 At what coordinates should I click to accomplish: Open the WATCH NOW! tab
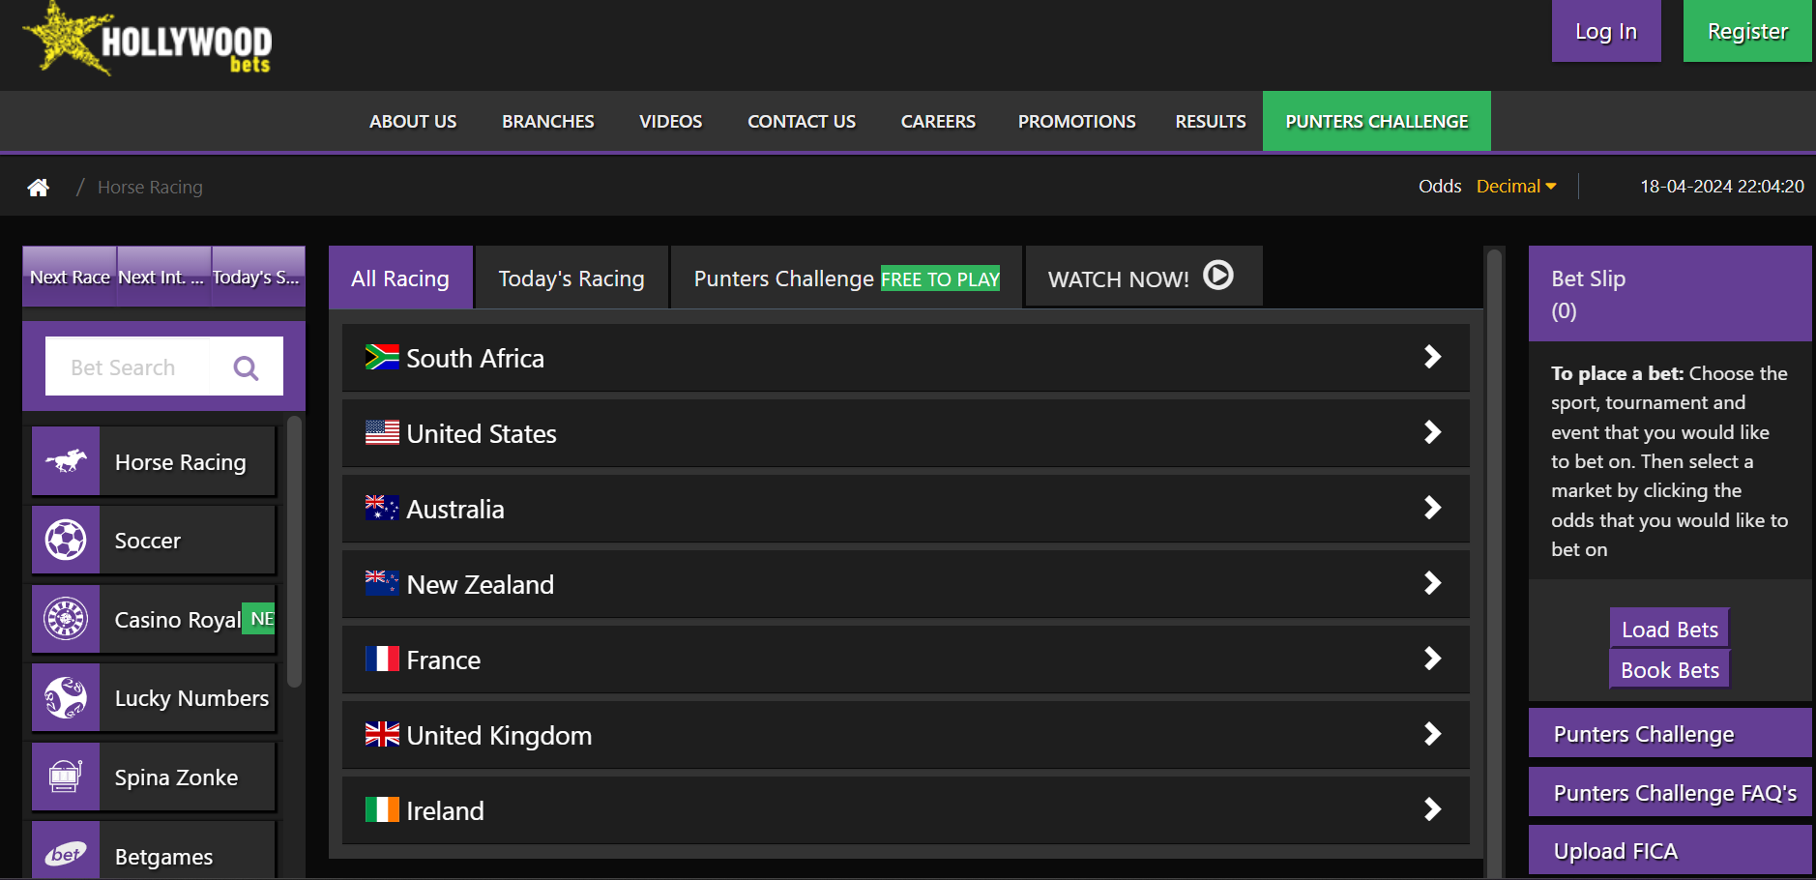coord(1144,277)
